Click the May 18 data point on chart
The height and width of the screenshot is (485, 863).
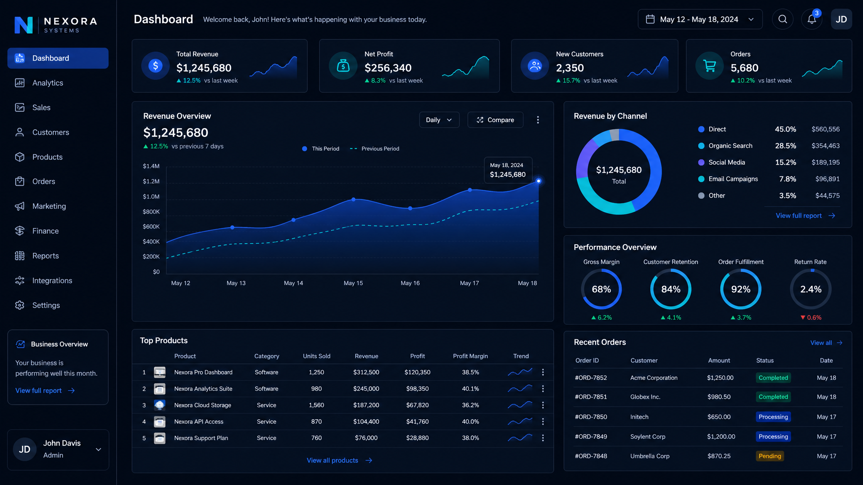click(538, 181)
